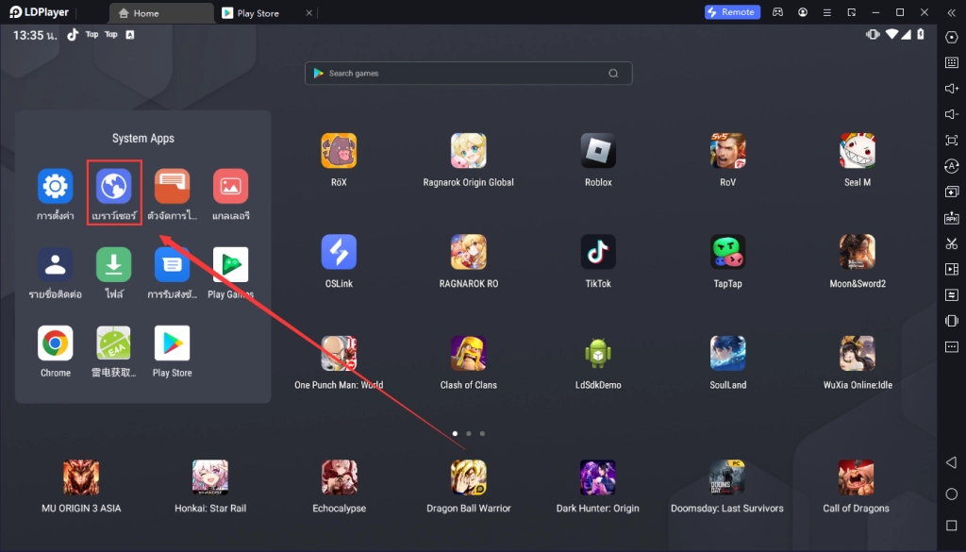This screenshot has height=552, width=966.
Task: Tap the Android Back triangle button
Action: coord(952,462)
